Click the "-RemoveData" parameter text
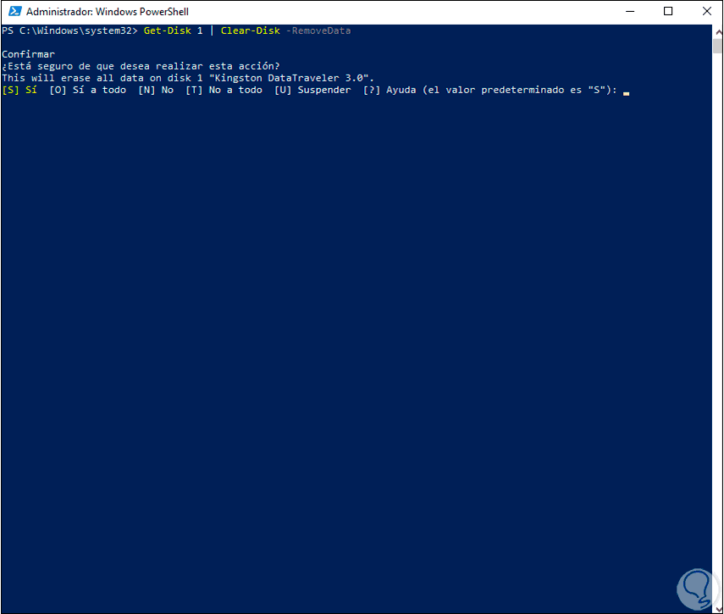This screenshot has width=724, height=614. 318,30
